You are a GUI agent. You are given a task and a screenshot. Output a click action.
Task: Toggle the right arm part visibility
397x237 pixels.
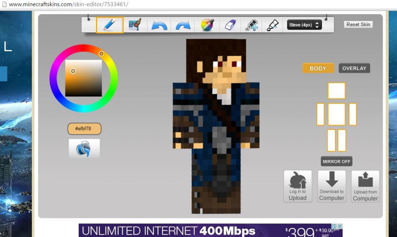pos(353,114)
